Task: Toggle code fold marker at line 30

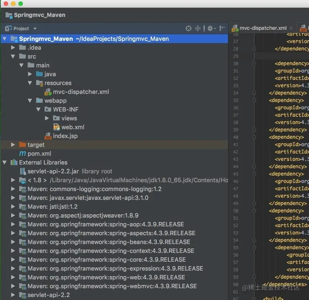Action: click(x=254, y=63)
